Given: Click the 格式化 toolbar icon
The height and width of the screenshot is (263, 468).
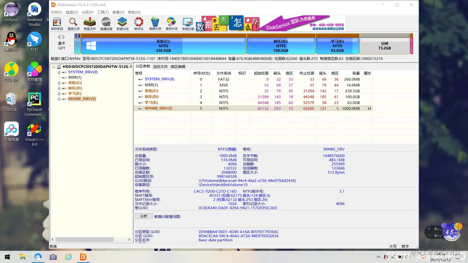Looking at the screenshot, I should 139,24.
